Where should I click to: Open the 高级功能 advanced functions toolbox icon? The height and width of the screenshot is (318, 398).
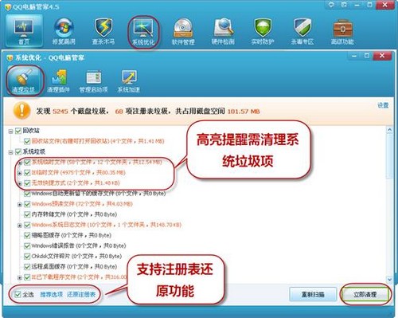(342, 31)
